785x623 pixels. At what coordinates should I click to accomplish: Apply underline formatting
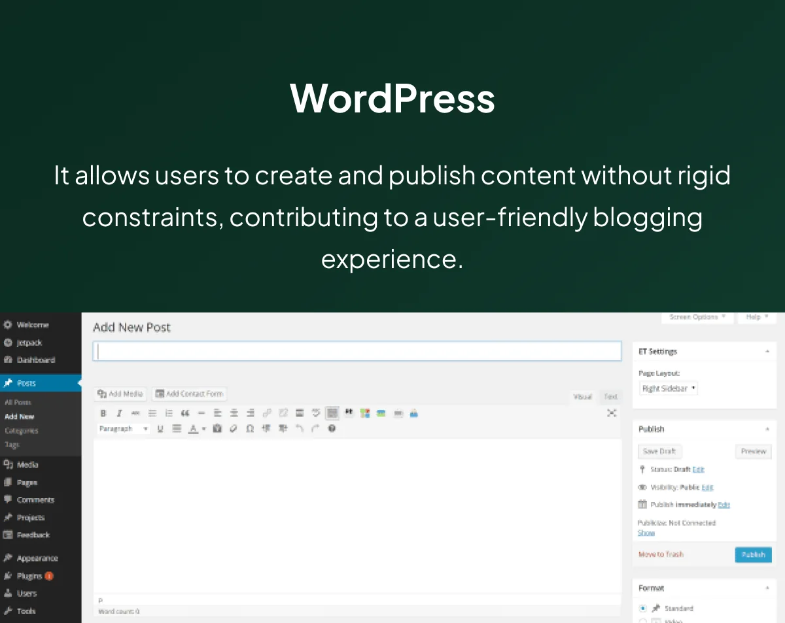[160, 429]
